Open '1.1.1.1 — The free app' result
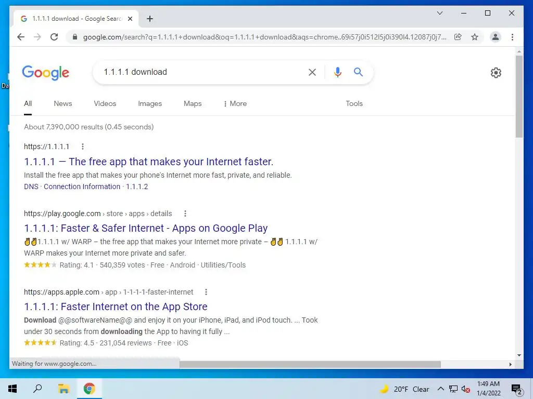 (x=148, y=162)
